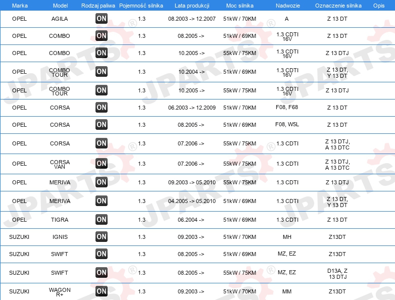
Task: Click body code MM in WAGON R+ row
Action: pyautogui.click(x=287, y=291)
